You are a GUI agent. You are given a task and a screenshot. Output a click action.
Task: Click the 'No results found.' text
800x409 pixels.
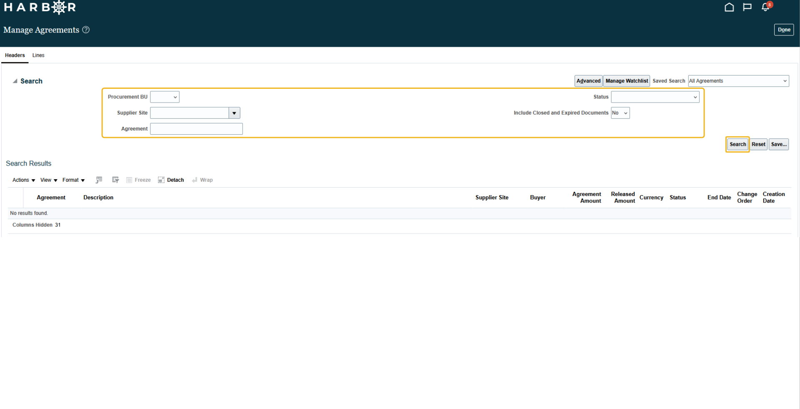(29, 213)
